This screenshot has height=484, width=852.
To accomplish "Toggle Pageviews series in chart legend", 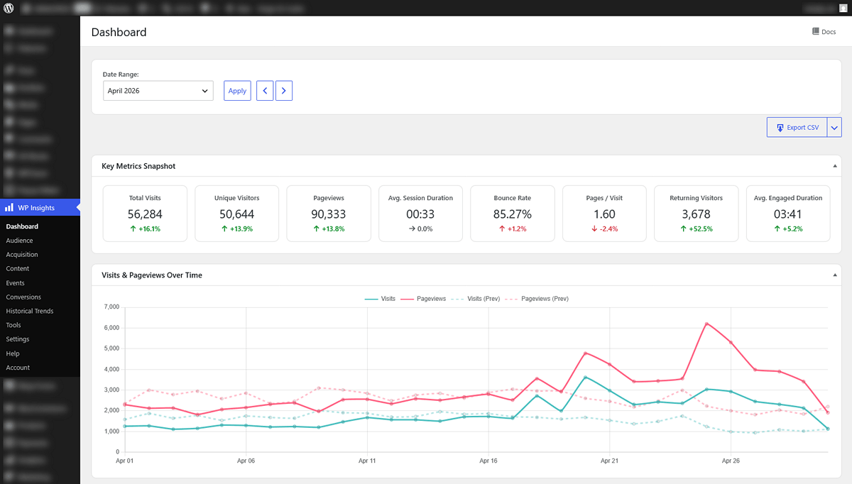I will coord(423,299).
